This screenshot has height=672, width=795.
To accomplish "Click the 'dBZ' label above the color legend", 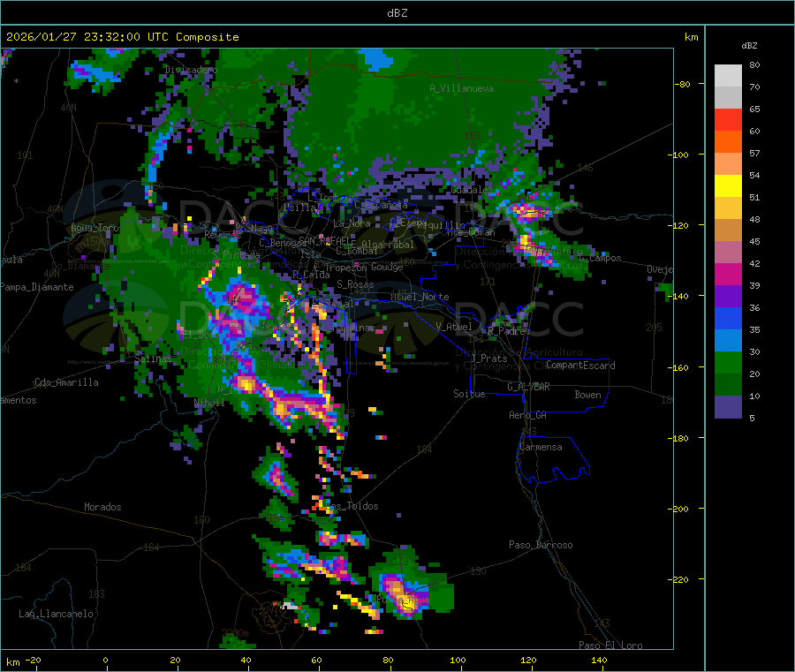I will 749,46.
